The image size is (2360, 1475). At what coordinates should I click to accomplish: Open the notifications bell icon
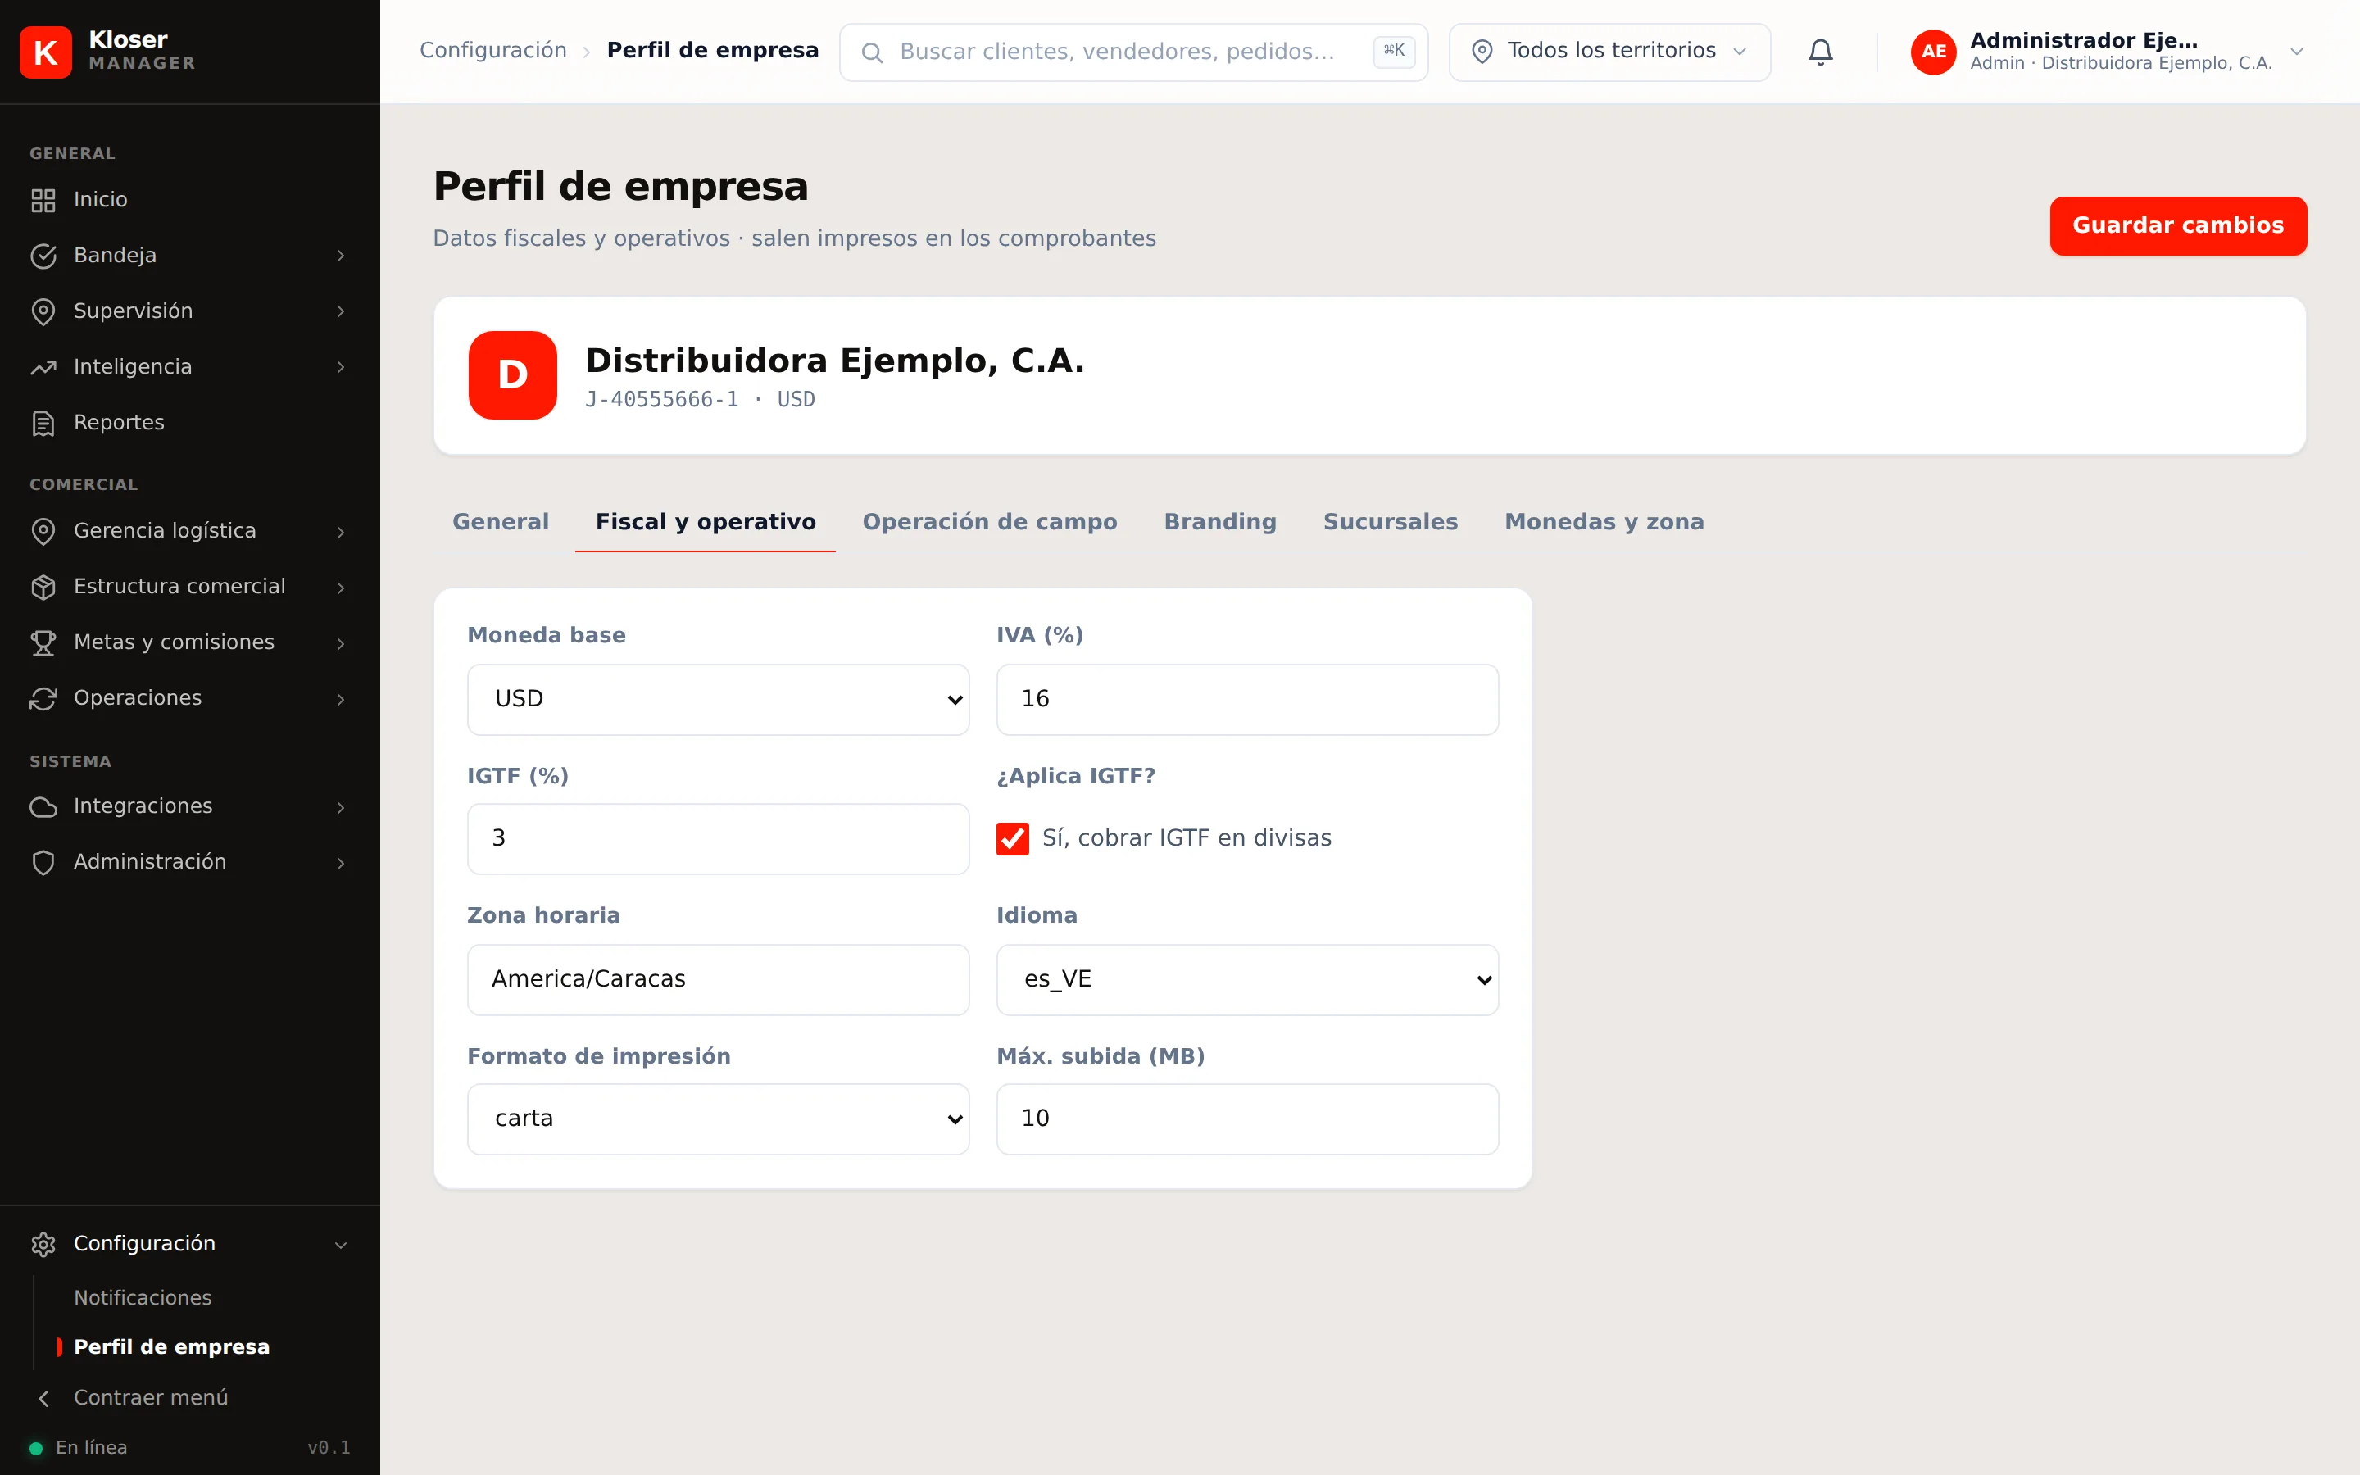1820,52
